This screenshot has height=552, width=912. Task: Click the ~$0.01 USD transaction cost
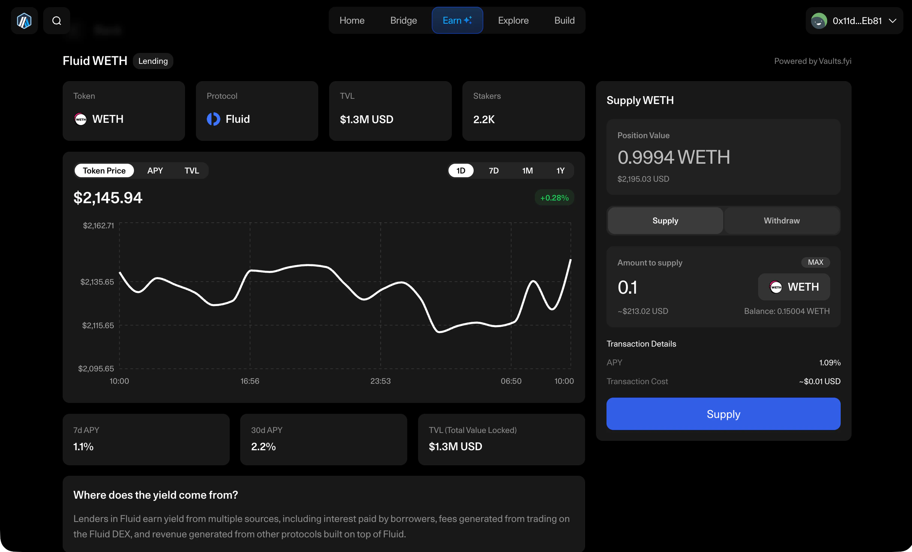coord(820,381)
